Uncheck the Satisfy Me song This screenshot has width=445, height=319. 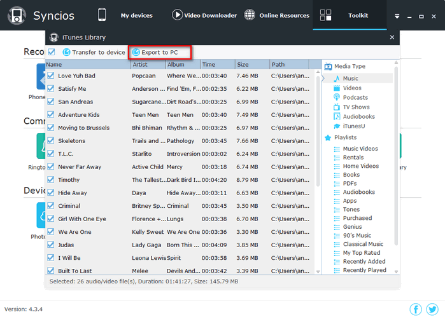51,88
